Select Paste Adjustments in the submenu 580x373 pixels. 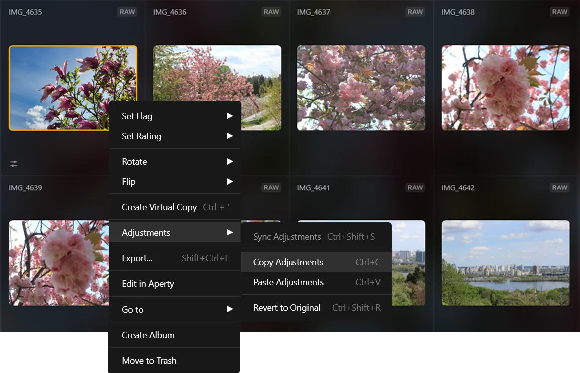coord(316,282)
